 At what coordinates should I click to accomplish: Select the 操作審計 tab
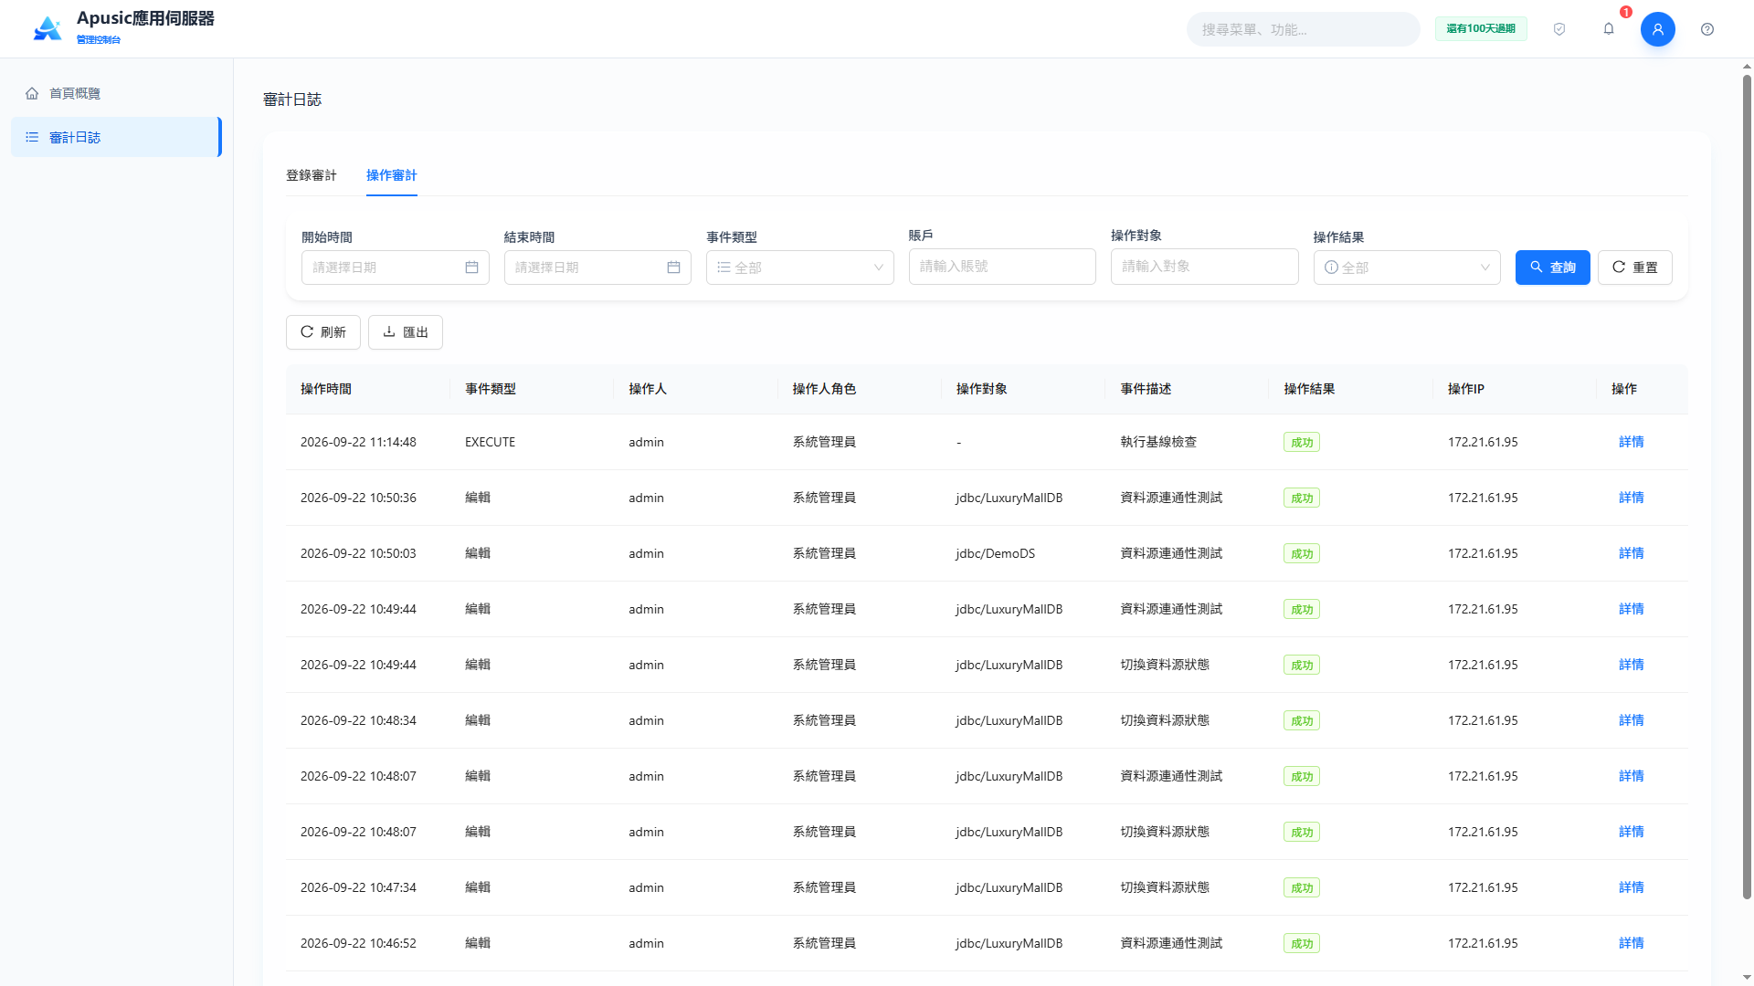click(x=392, y=175)
